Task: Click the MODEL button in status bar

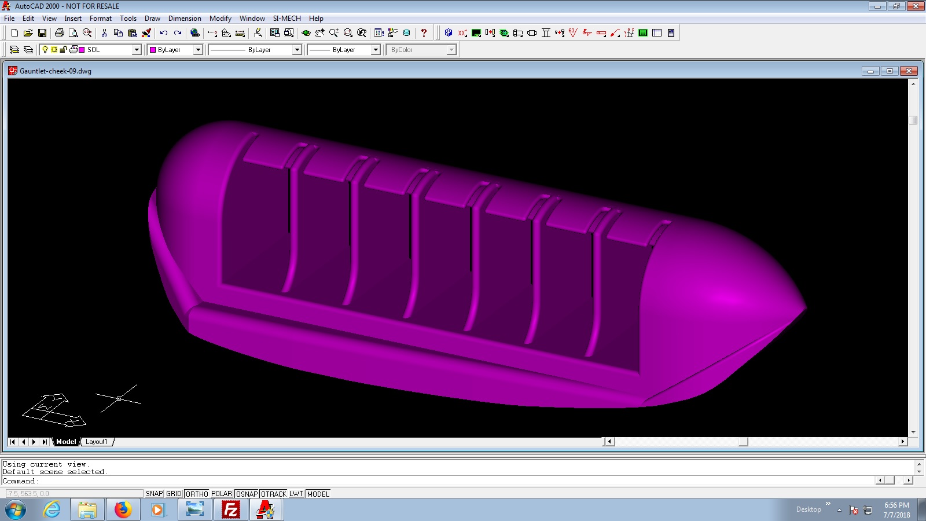Action: 318,494
